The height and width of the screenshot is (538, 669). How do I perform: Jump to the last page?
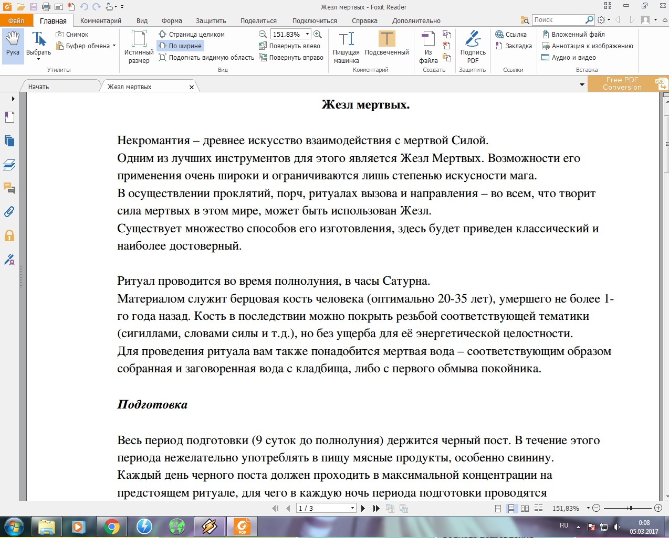pyautogui.click(x=376, y=508)
